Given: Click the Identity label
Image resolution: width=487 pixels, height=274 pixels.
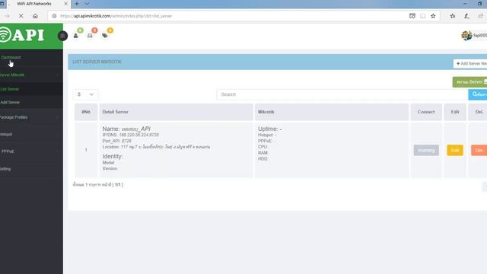Looking at the screenshot, I should [x=113, y=156].
